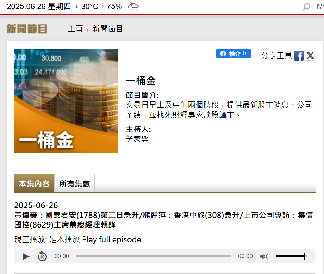Select the 一桶金 programme title text

click(141, 81)
